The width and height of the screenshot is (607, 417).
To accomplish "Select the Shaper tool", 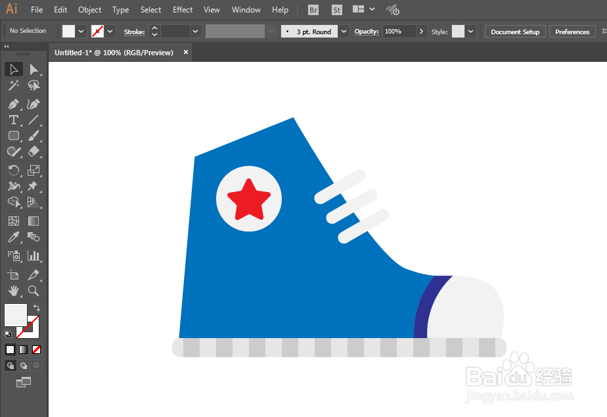I will [14, 151].
